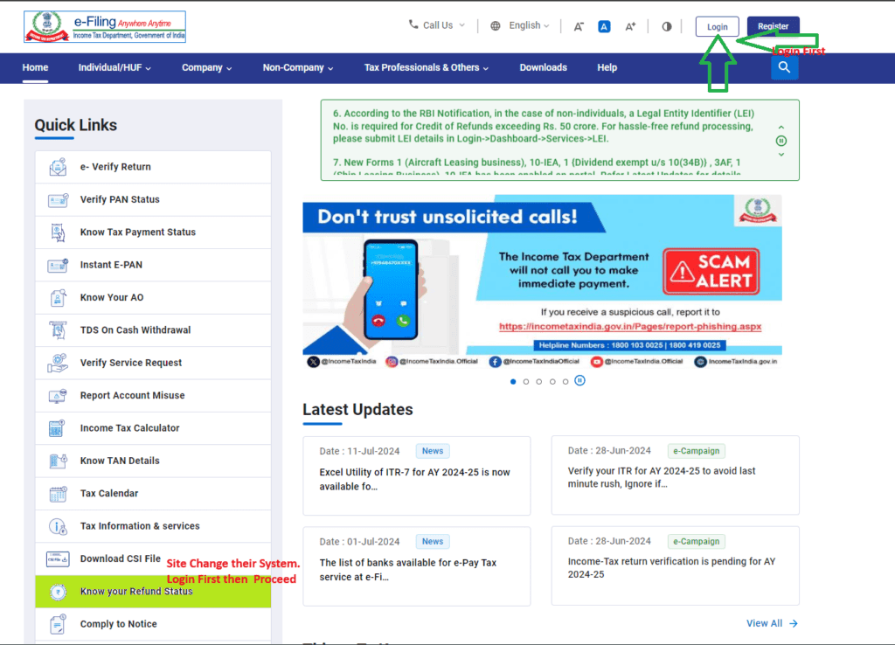Click the Register button
The height and width of the screenshot is (645, 895).
(x=774, y=26)
